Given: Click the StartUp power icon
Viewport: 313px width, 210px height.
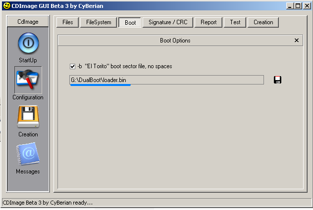Looking at the screenshot, I should pos(28,43).
